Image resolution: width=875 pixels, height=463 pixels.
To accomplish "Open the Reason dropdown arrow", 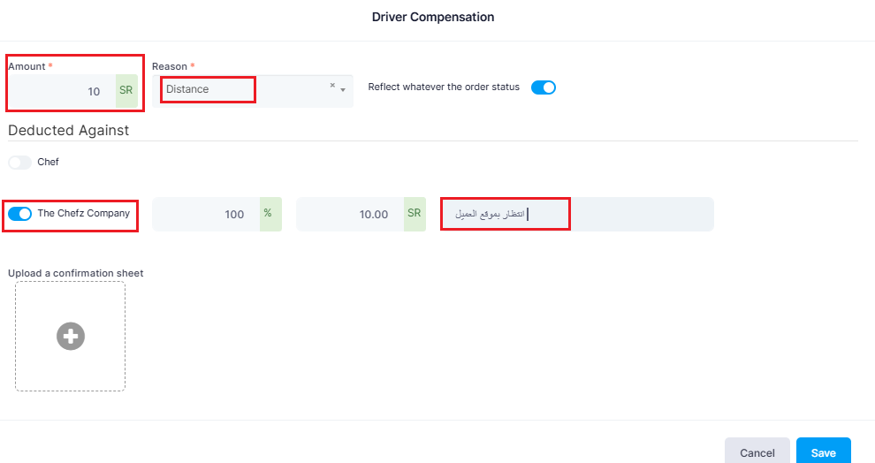I will pyautogui.click(x=343, y=90).
